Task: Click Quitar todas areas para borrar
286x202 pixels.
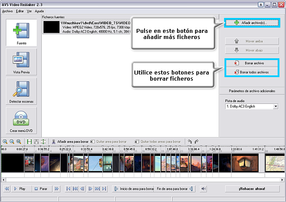Action: (x=158, y=142)
